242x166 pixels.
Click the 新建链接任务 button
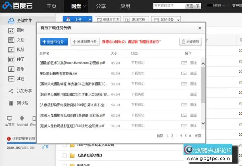pos(85,41)
